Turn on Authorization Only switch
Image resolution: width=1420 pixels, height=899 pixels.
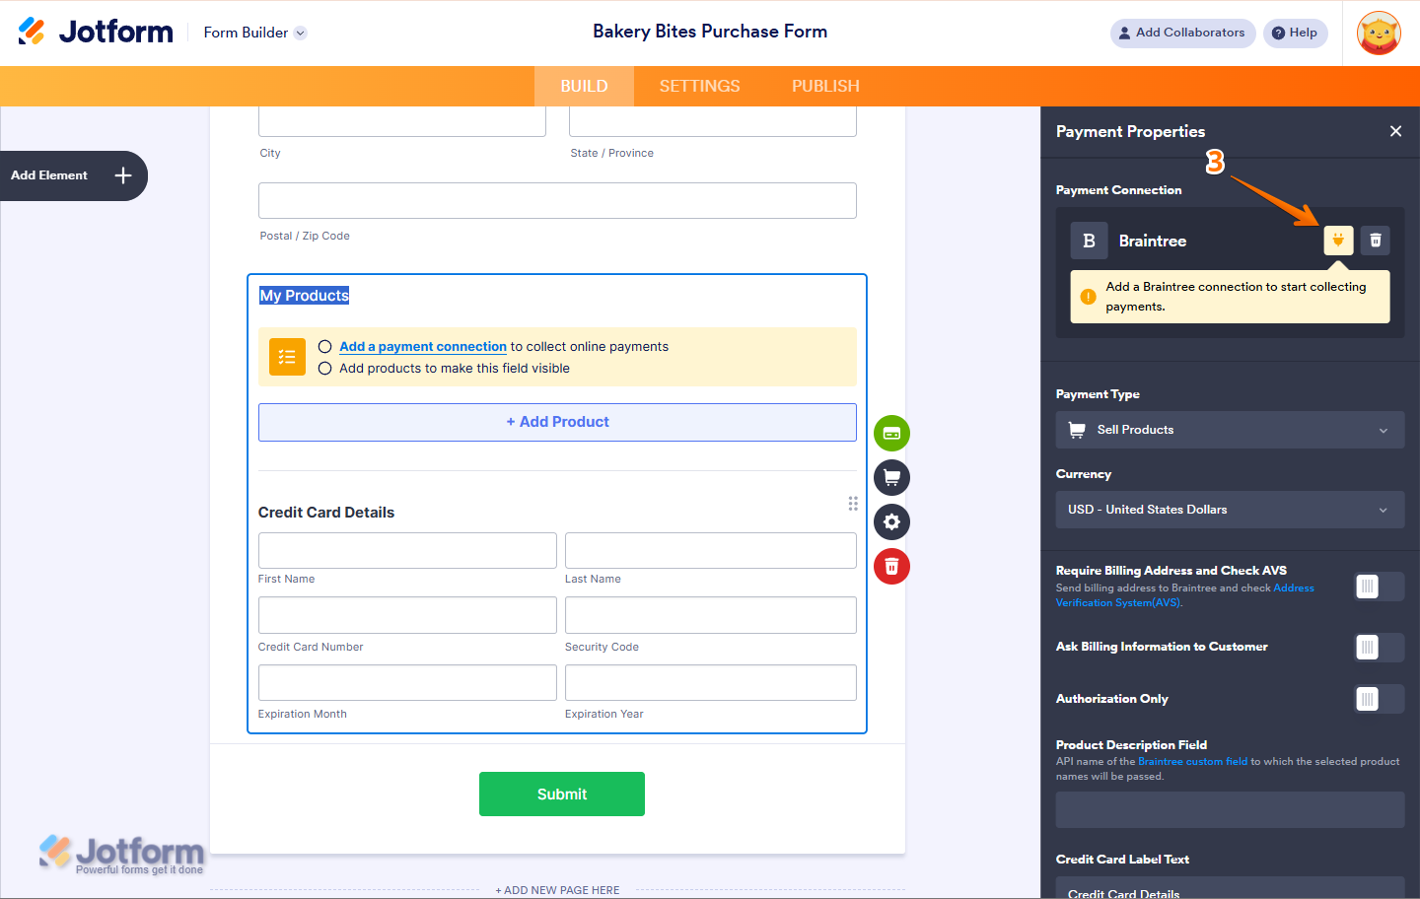point(1379,699)
